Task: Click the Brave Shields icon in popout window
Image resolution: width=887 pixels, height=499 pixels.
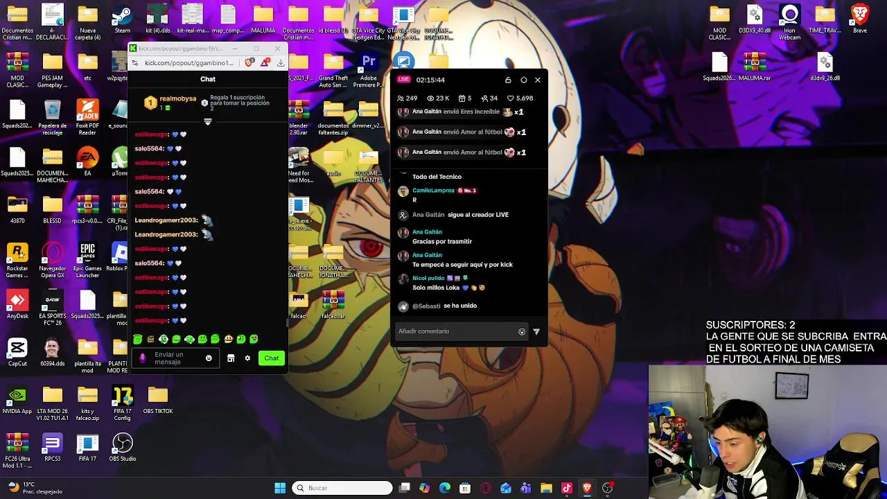Action: pos(249,62)
